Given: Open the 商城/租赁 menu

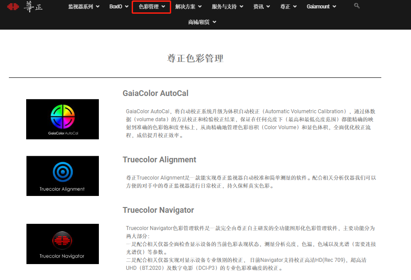Looking at the screenshot, I should coord(202,22).
